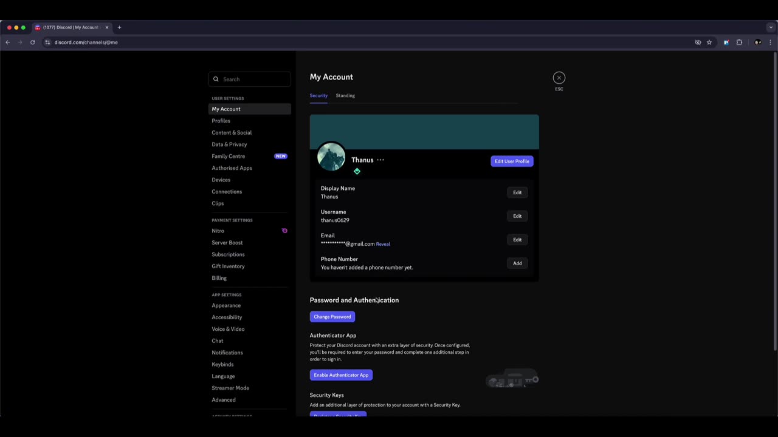
Task: Click the settings Search field
Action: click(250, 79)
